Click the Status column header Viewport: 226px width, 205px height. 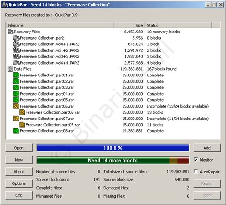[178, 25]
